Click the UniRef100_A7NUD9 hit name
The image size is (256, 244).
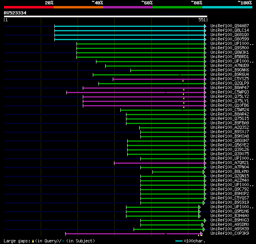tap(230, 65)
